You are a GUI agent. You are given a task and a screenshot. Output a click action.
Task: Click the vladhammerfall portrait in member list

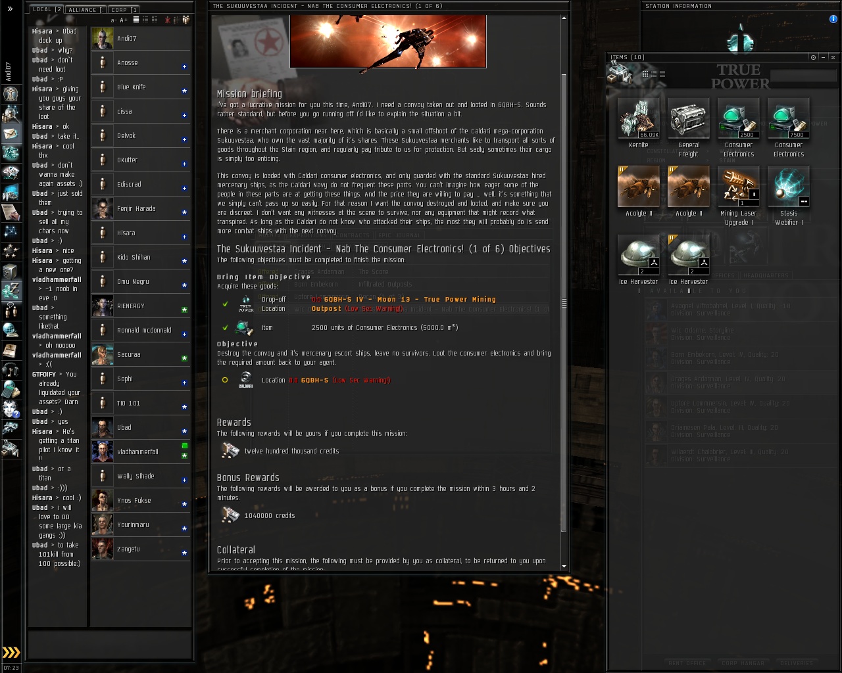pos(102,452)
